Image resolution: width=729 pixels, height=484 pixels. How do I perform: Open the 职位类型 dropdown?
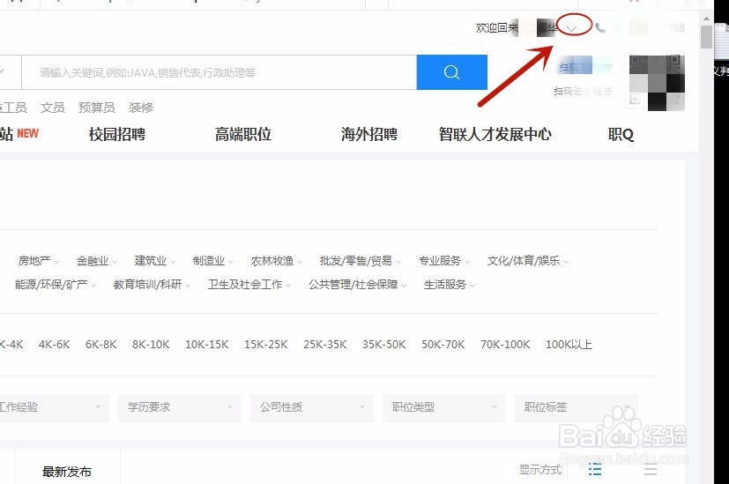[x=443, y=407]
